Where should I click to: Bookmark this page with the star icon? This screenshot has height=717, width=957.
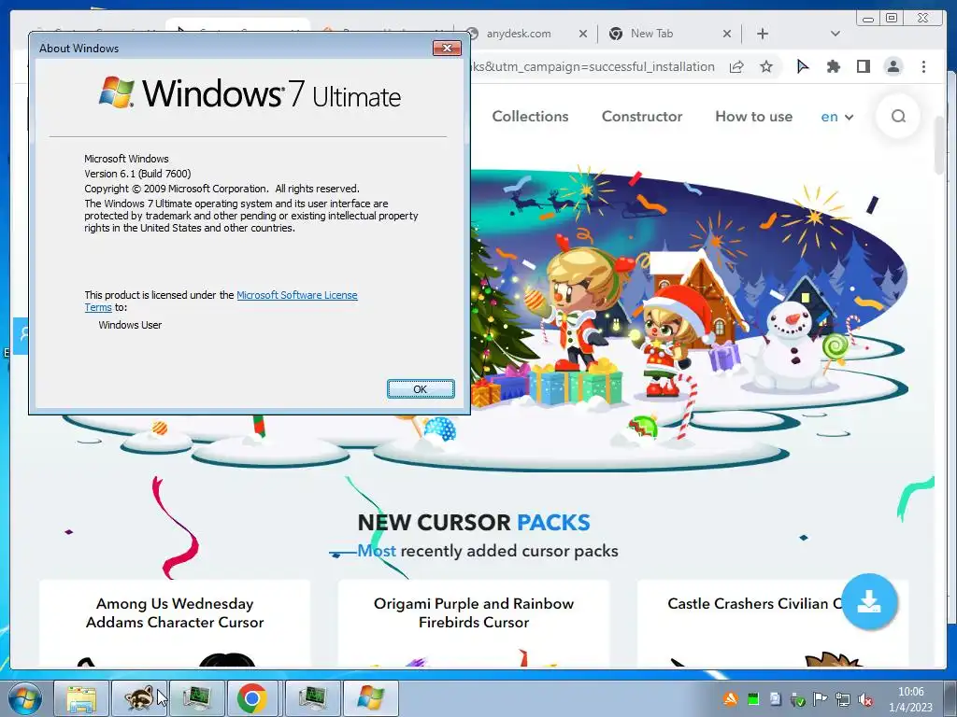(766, 67)
